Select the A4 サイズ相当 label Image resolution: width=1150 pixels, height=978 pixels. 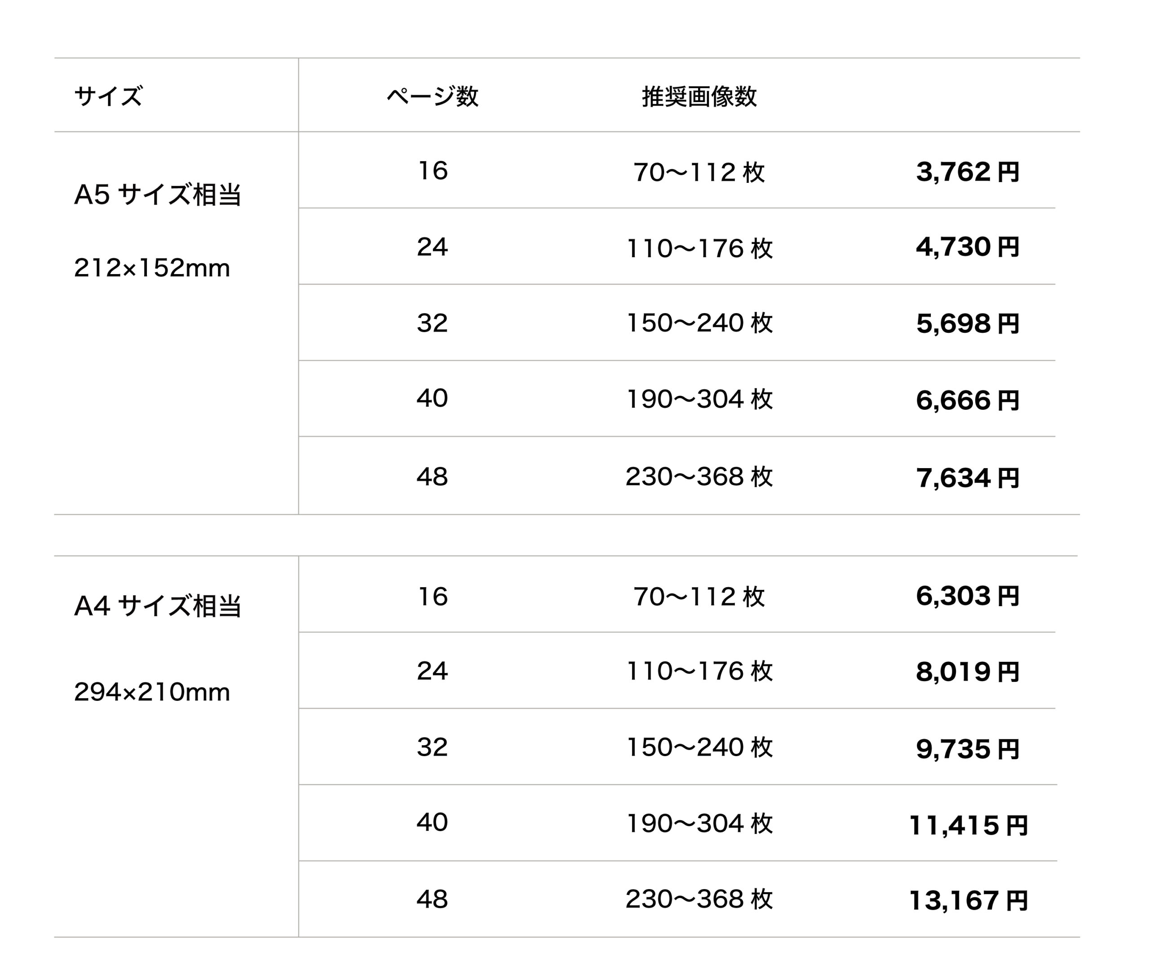tap(158, 606)
